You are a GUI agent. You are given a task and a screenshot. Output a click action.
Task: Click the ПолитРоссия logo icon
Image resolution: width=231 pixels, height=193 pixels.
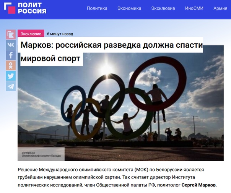pyautogui.click(x=10, y=8)
